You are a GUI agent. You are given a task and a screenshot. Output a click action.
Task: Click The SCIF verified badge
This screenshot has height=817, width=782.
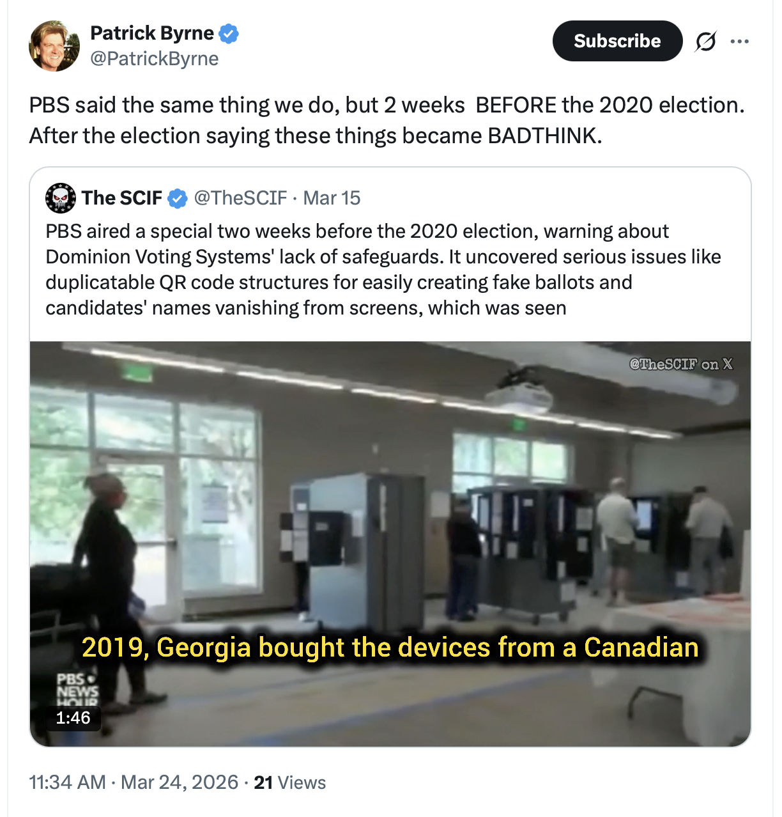click(x=177, y=199)
